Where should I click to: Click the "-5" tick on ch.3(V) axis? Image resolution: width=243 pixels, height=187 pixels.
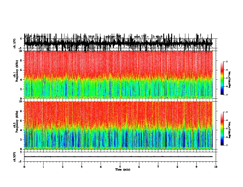[x=21, y=162]
